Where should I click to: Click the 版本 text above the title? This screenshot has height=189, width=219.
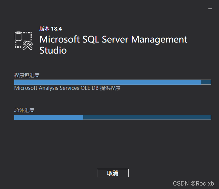(x=44, y=29)
